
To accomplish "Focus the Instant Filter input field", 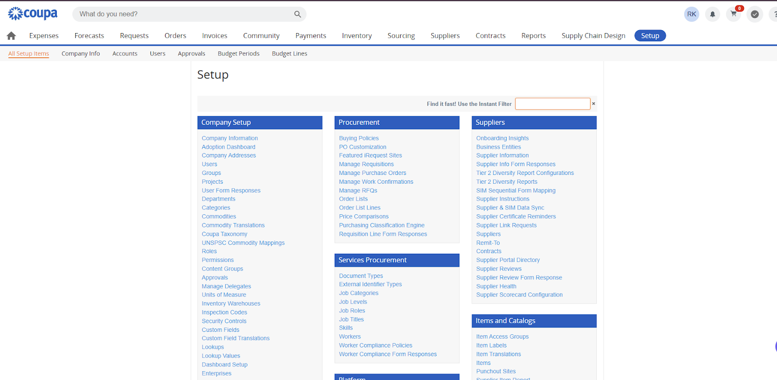I will (553, 104).
